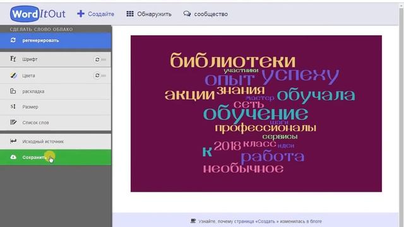Open the Обнаружить menu item
This screenshot has height=227, width=404.
pos(149,14)
